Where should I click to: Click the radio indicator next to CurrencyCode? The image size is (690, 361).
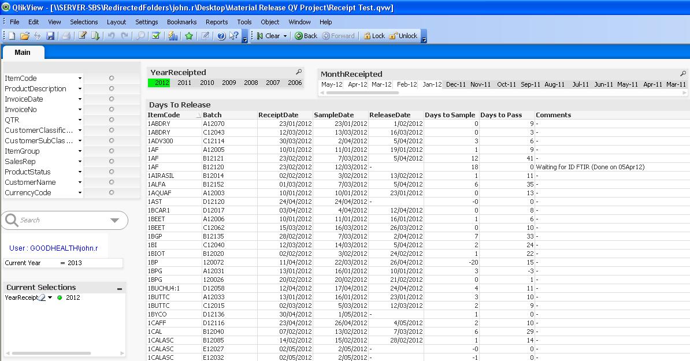[112, 193]
